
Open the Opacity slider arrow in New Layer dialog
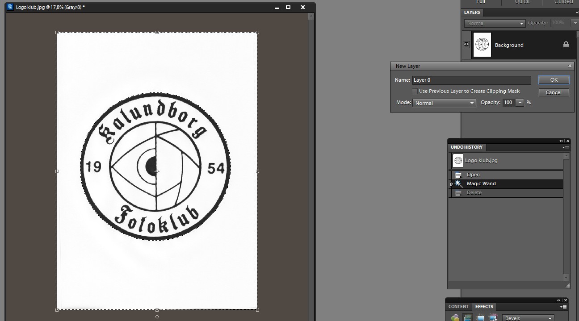[x=520, y=102]
